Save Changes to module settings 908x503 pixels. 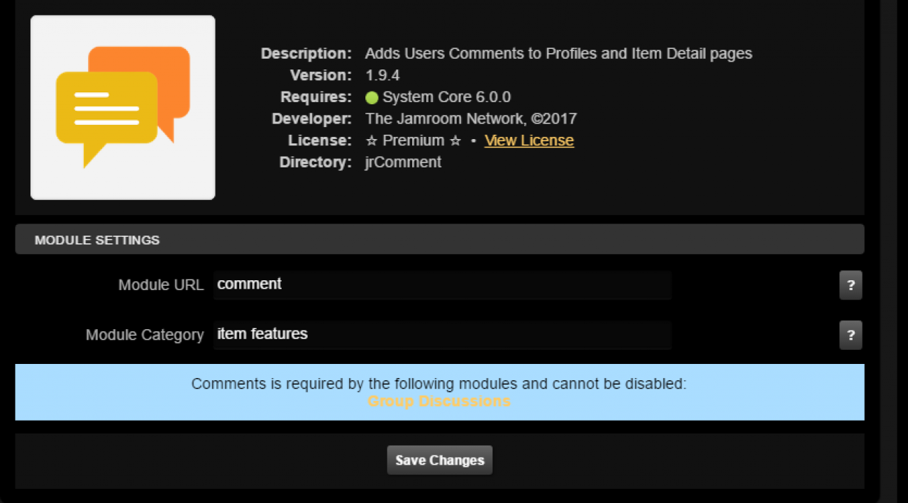pos(440,460)
